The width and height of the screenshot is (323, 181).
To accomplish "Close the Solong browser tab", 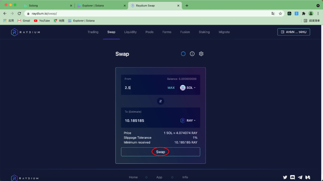I will pos(71,6).
